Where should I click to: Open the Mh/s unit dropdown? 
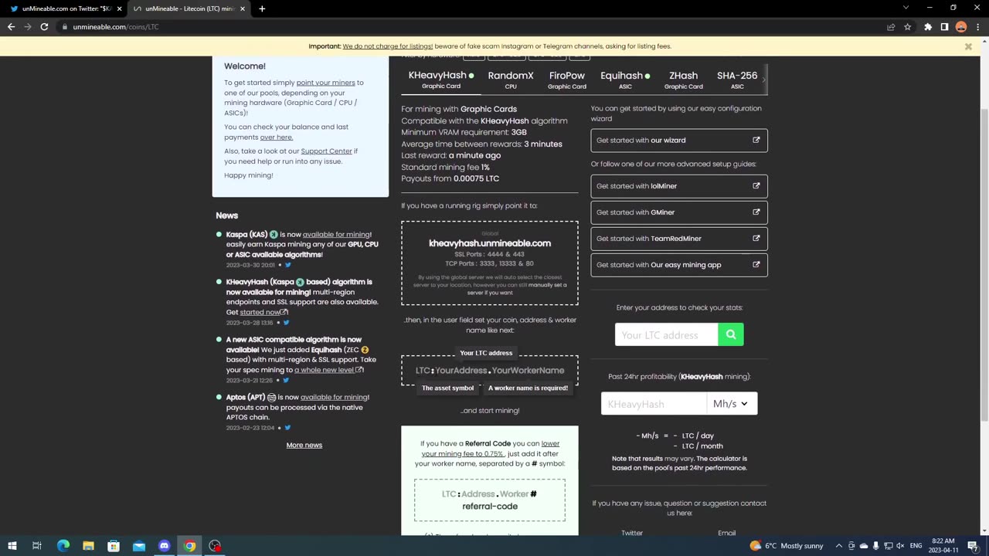(732, 404)
